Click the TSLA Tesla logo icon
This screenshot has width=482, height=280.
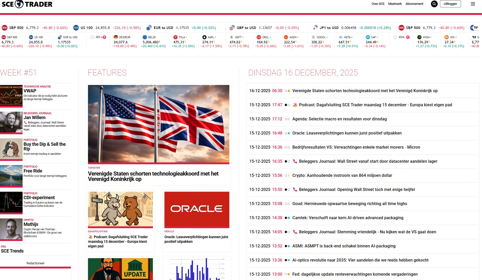[x=175, y=37]
